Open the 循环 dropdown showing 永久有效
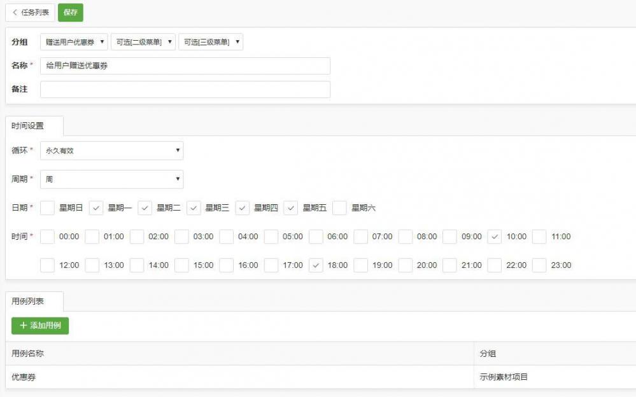The height and width of the screenshot is (397, 636). coord(111,151)
